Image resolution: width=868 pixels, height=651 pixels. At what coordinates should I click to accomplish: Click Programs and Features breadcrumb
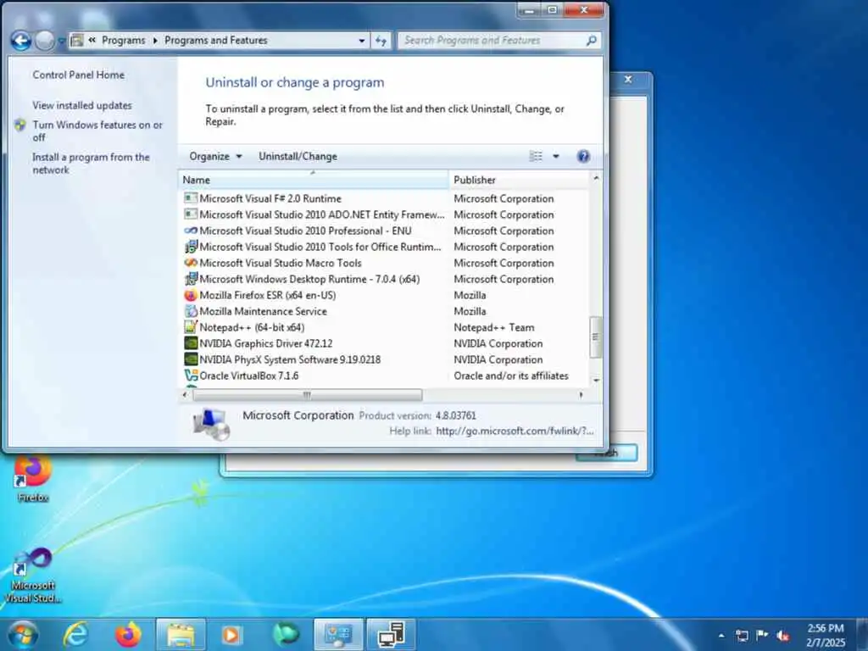[216, 41]
